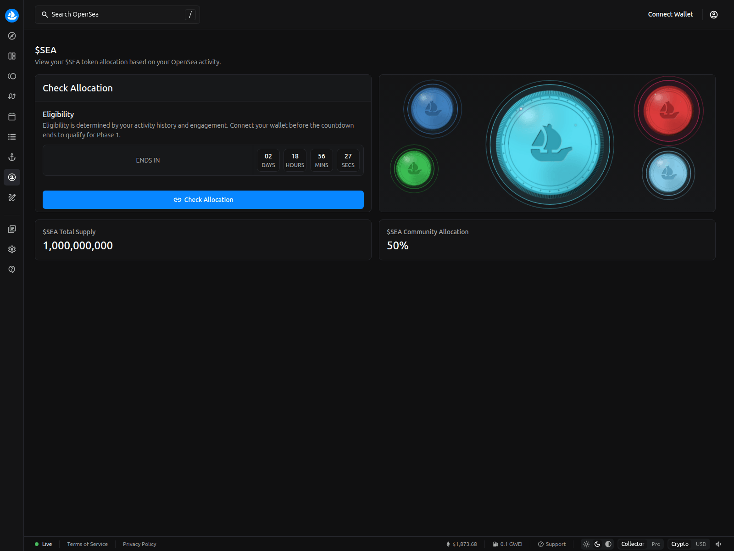Switch to dark theme moon icon
This screenshot has height=551, width=734.
tap(597, 544)
